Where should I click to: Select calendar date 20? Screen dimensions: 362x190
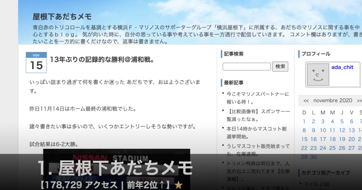pos(352,139)
